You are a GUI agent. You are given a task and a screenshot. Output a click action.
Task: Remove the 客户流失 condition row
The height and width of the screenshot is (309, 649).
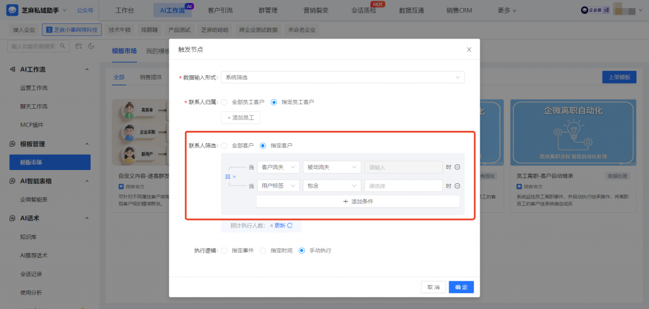click(x=458, y=167)
